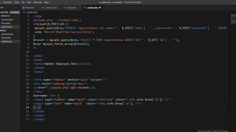The image size is (236, 132).
Task: Open the Run menu
Action: click(29, 2)
